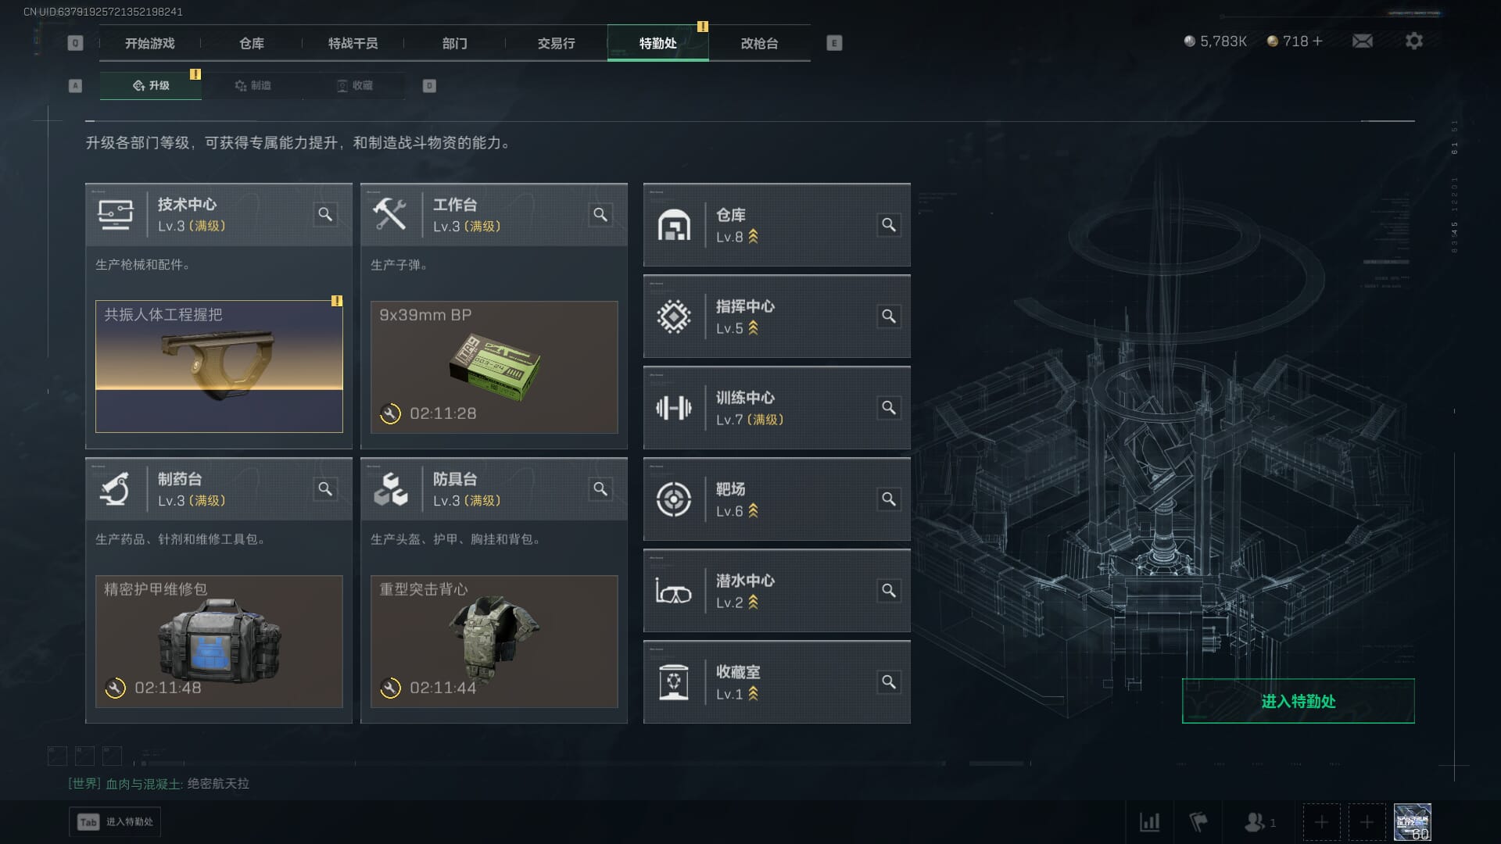Open the 交易行 tab
This screenshot has width=1501, height=844.
click(x=556, y=43)
